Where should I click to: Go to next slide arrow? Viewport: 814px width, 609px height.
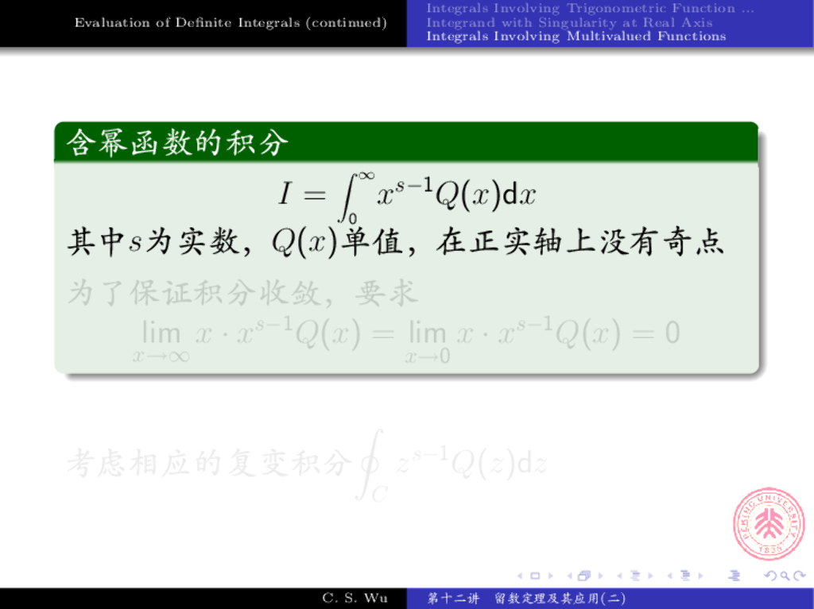pos(551,576)
